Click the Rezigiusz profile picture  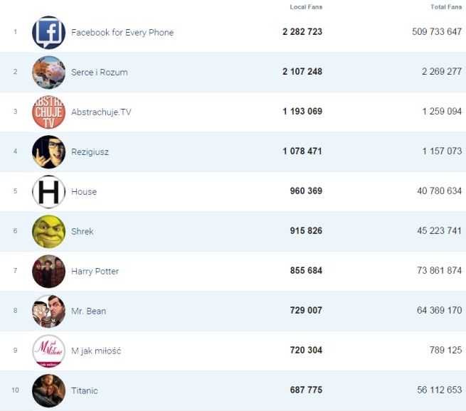[48, 152]
